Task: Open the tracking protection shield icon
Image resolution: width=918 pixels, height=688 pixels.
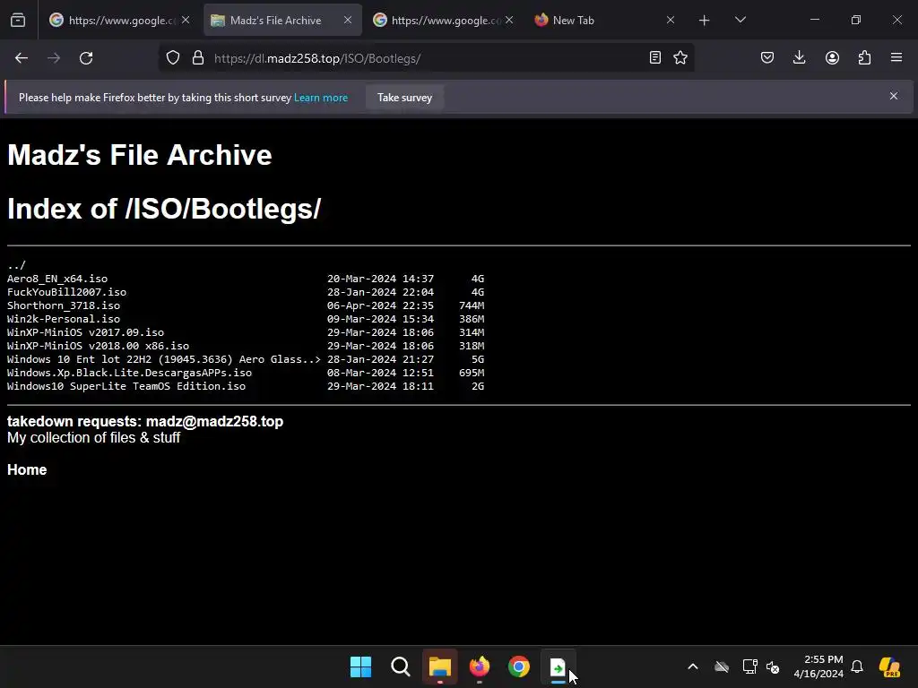Action: (x=173, y=58)
